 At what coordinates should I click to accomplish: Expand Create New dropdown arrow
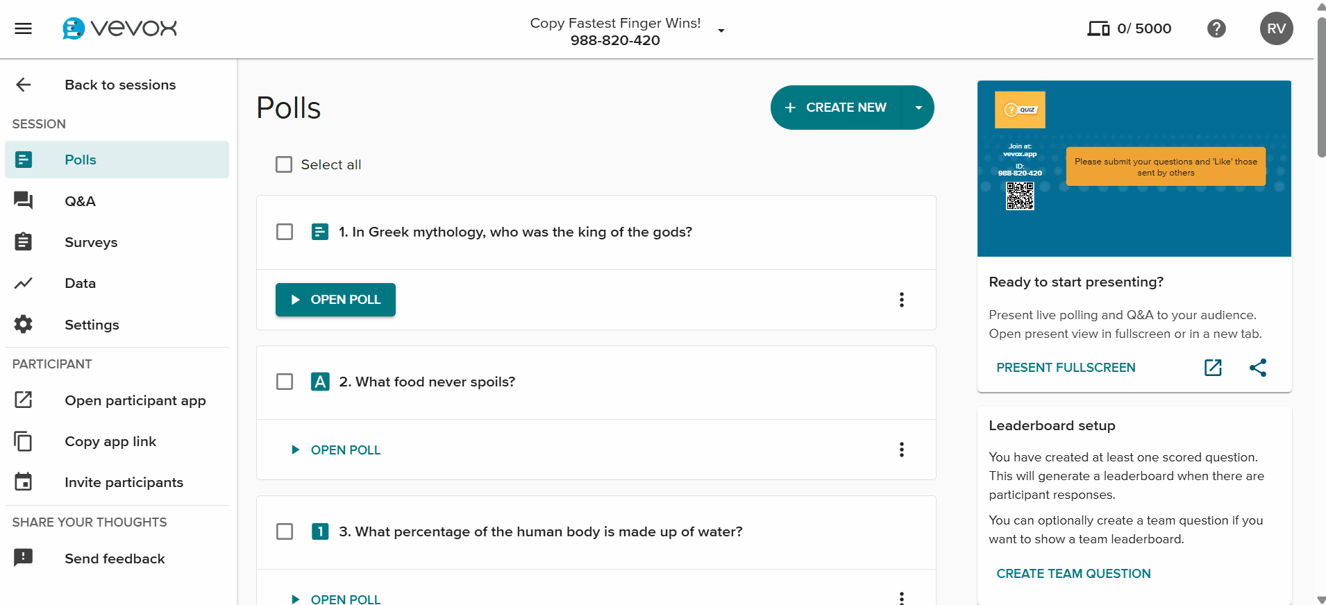(918, 108)
